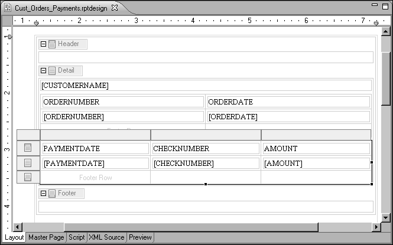393x245 pixels.
Task: Click the Detail band icon
Action: tap(52, 71)
